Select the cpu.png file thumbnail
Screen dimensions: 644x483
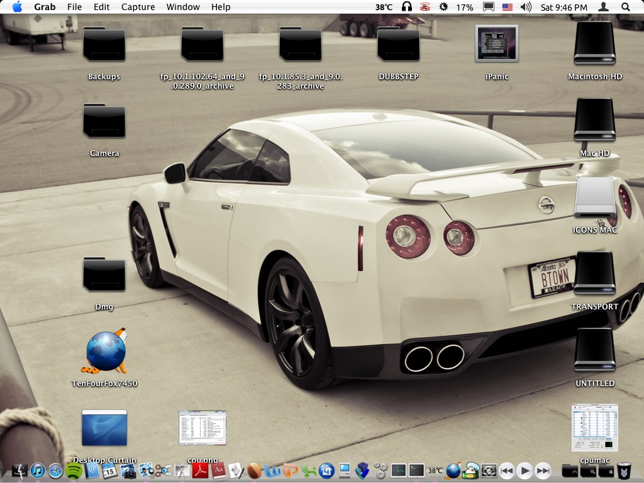pyautogui.click(x=203, y=427)
